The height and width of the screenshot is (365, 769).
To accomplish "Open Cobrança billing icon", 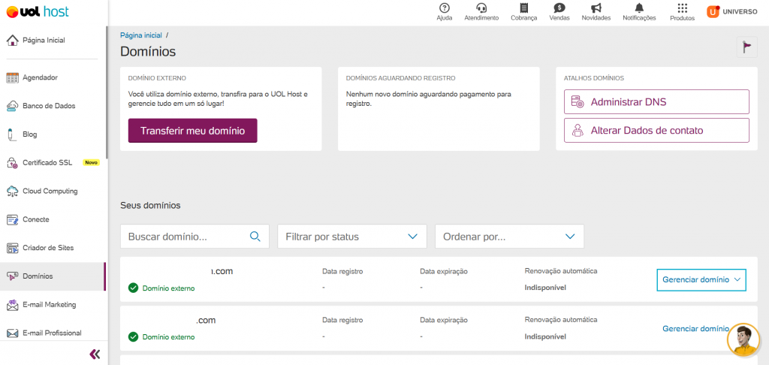I will 523,8.
